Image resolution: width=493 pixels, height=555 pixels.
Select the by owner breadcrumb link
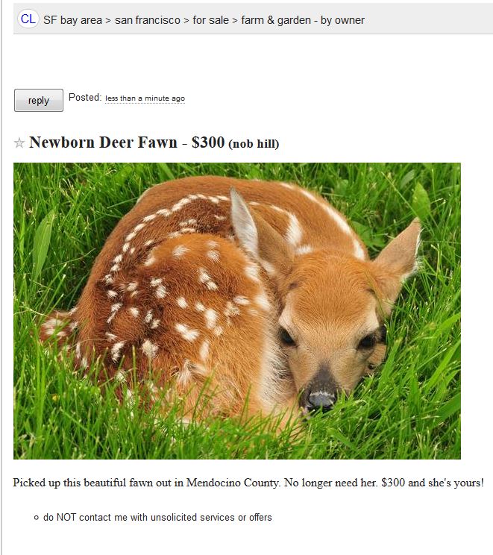click(342, 20)
